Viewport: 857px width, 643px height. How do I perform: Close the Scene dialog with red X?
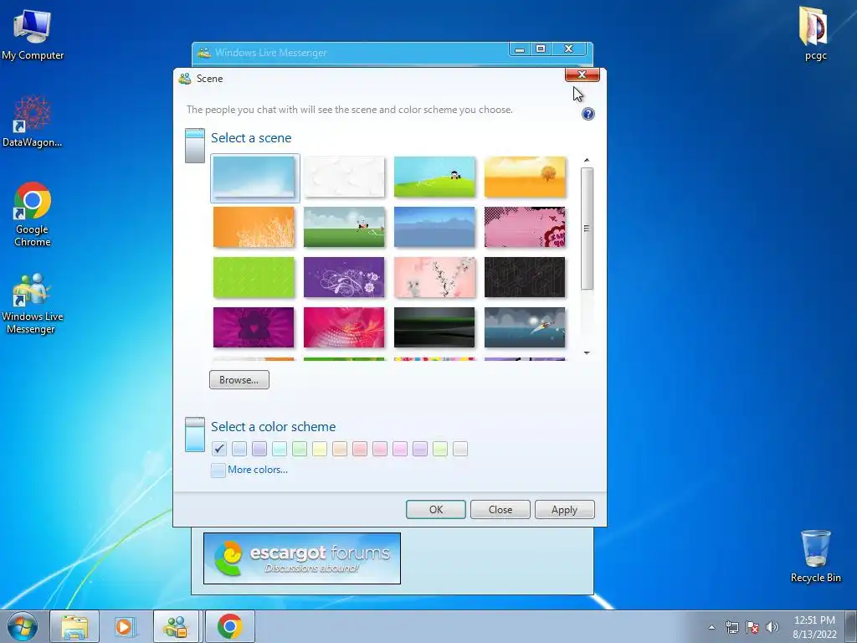click(582, 75)
